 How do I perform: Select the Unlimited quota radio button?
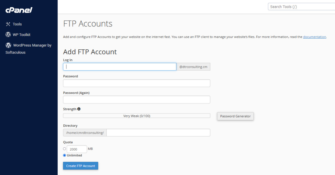point(65,155)
